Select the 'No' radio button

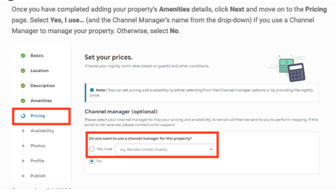pyautogui.click(x=92, y=161)
